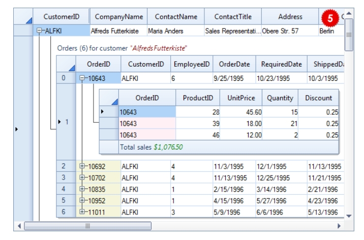
Task: Sort by CompanyName column header
Action: pyautogui.click(x=118, y=17)
